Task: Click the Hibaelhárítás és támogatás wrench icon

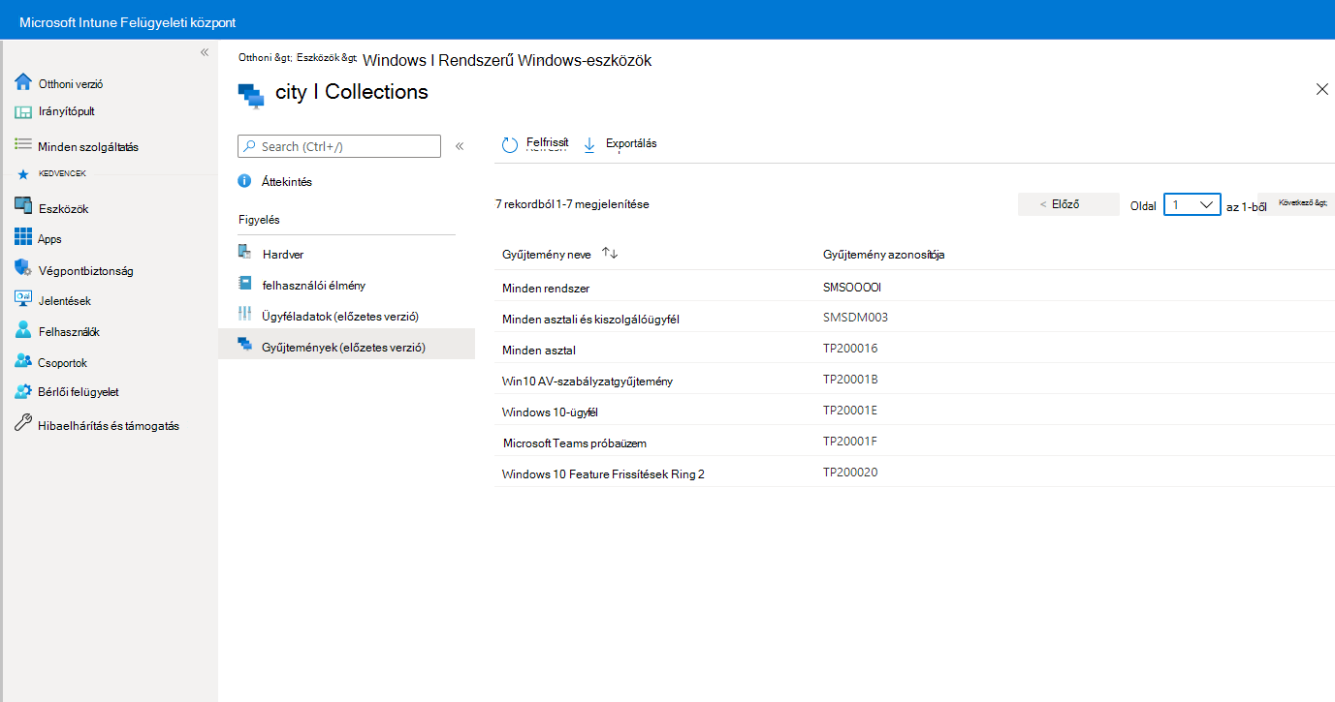Action: 23,423
